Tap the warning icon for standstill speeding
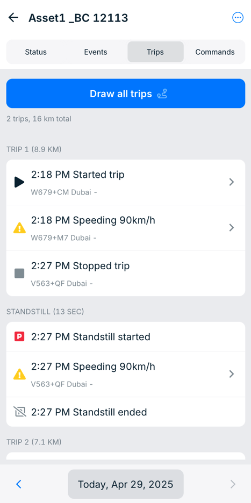Image resolution: width=251 pixels, height=503 pixels. pyautogui.click(x=19, y=374)
